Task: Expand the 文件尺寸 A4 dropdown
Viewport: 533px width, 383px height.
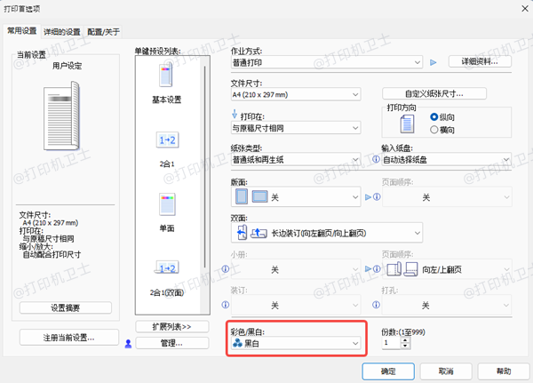Action: pyautogui.click(x=296, y=94)
